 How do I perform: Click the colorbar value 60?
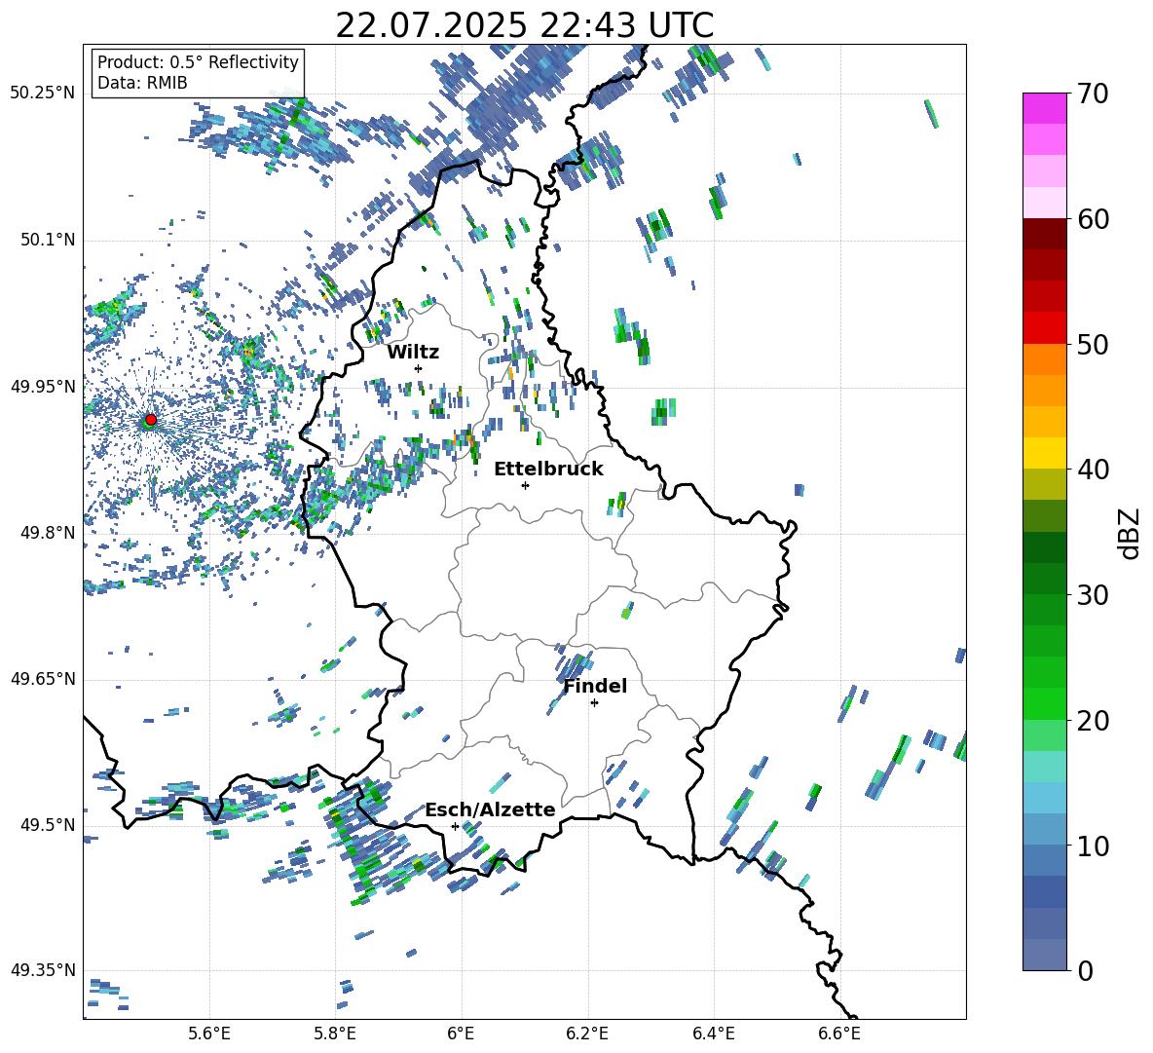pos(1093,219)
